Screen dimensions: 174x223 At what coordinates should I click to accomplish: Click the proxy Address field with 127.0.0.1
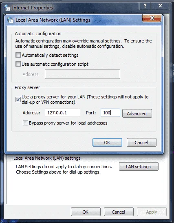coord(62,113)
